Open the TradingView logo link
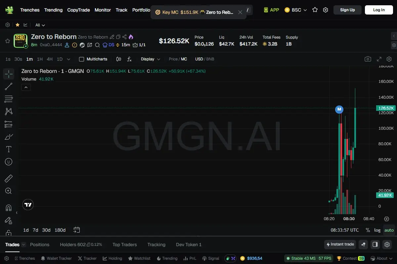397x264 pixels. pos(28,205)
